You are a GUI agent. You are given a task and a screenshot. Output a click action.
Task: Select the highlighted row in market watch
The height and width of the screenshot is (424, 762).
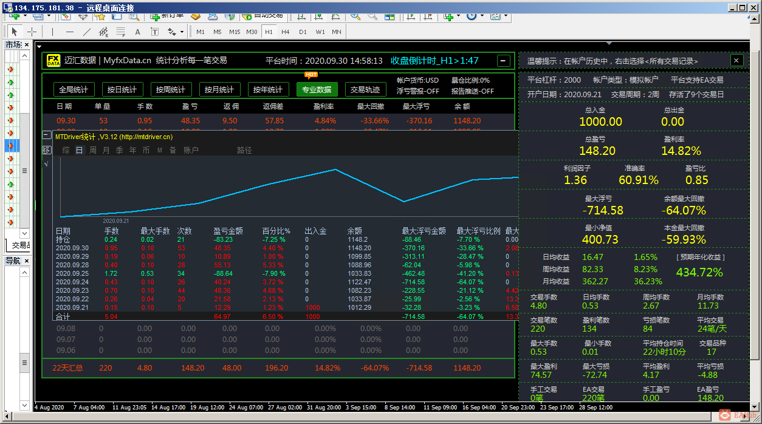coord(12,146)
